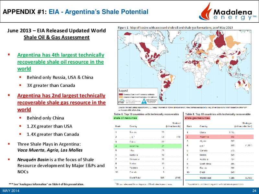The image size is (259, 194).
Task: Click 'Three Shale Plays in Argentina:' line
Action: click(49, 144)
